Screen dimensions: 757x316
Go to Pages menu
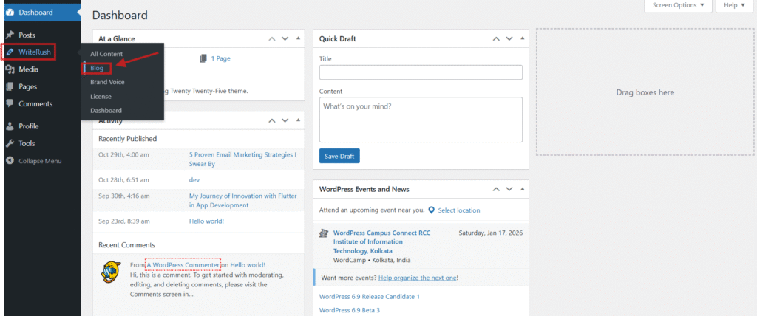[x=27, y=87]
